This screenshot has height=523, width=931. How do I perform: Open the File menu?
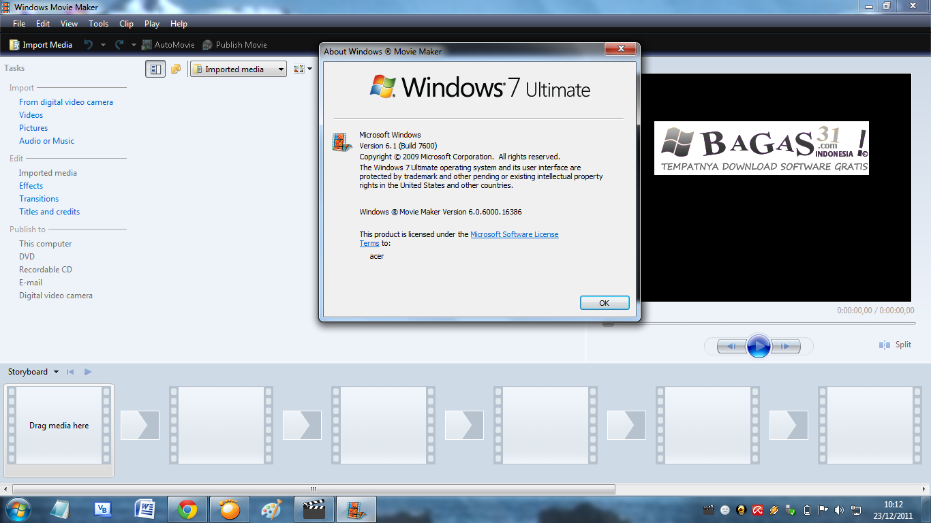click(19, 23)
